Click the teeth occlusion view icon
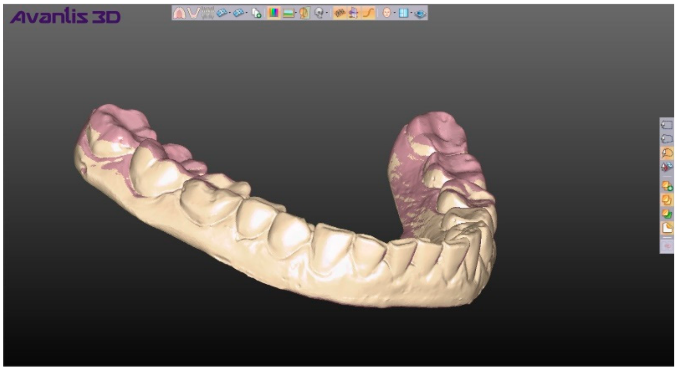 point(208,13)
